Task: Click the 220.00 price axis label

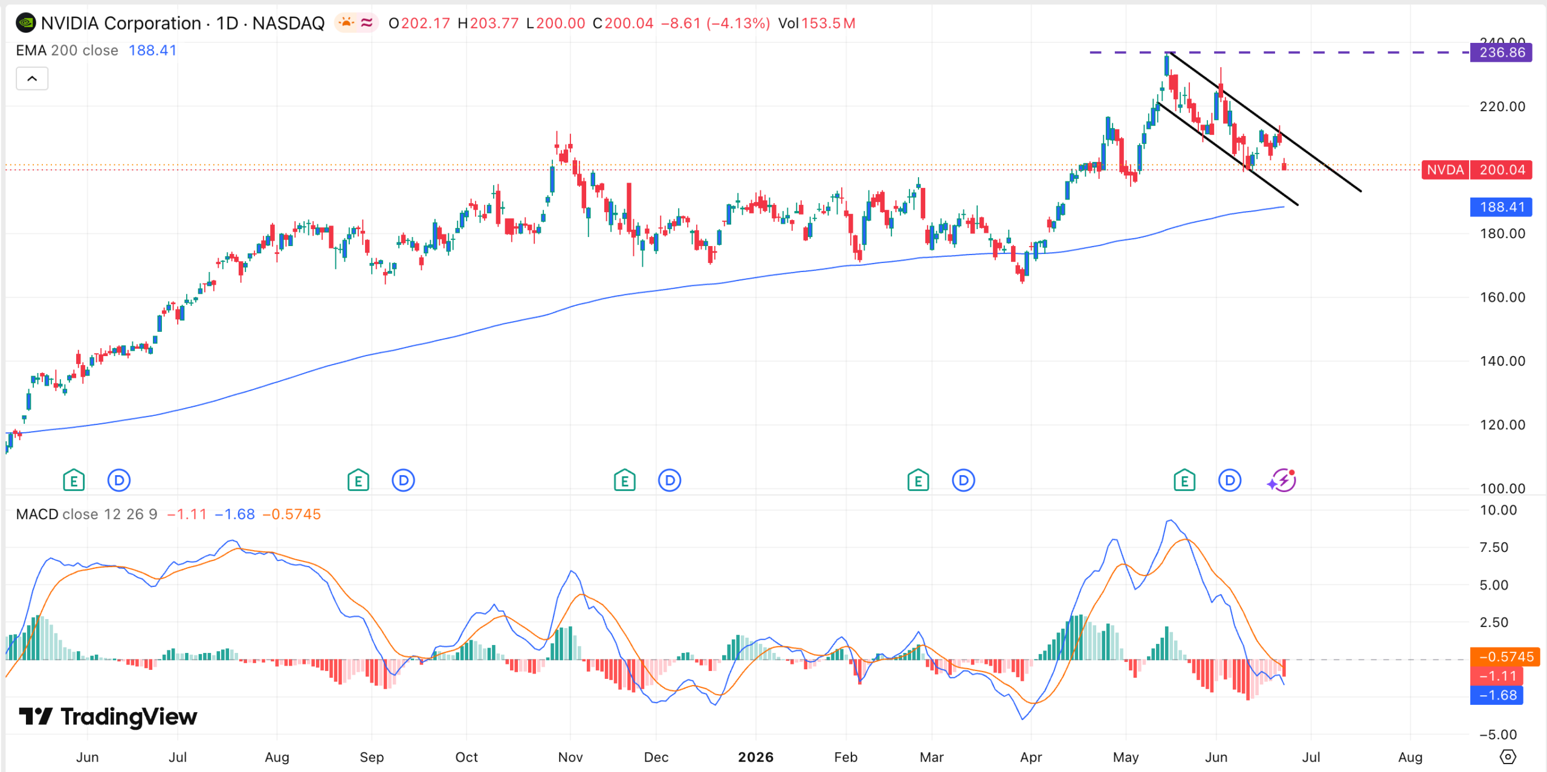Action: click(1502, 106)
